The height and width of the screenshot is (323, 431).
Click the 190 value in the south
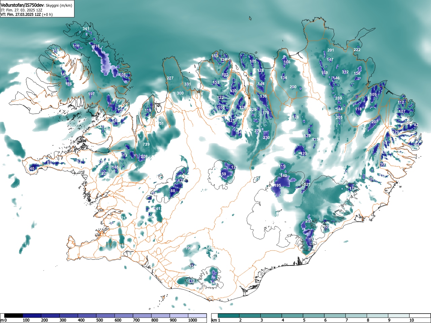tap(189, 248)
